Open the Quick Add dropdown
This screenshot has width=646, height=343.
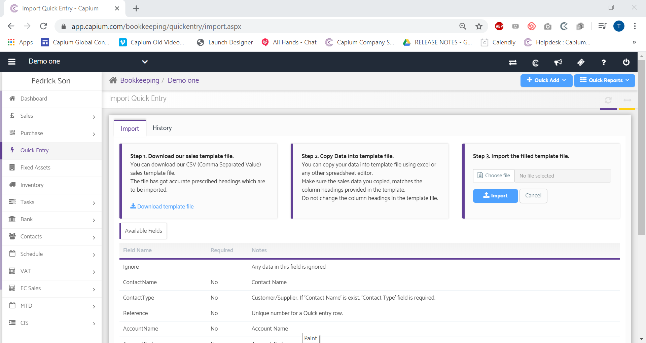pyautogui.click(x=546, y=80)
